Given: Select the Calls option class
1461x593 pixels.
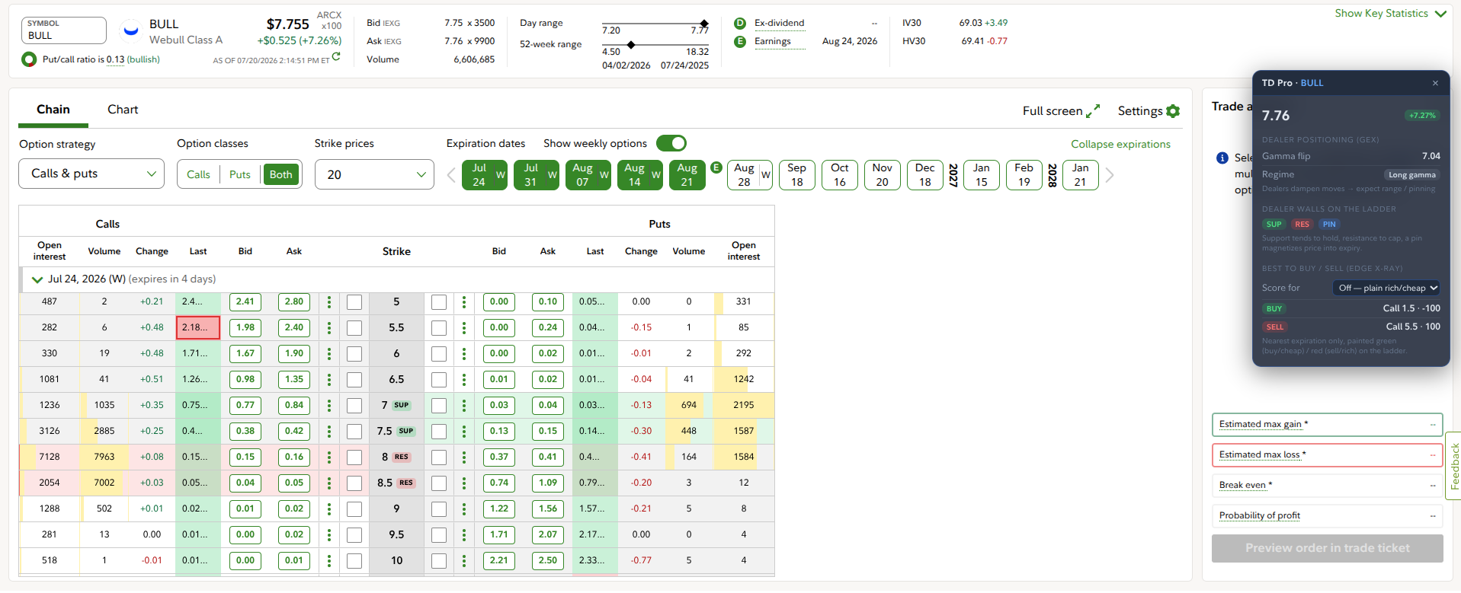Looking at the screenshot, I should pyautogui.click(x=198, y=175).
